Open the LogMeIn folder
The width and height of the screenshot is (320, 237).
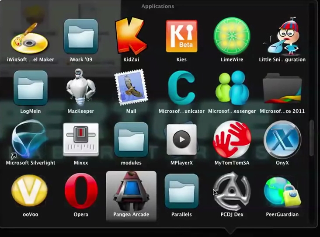(31, 88)
